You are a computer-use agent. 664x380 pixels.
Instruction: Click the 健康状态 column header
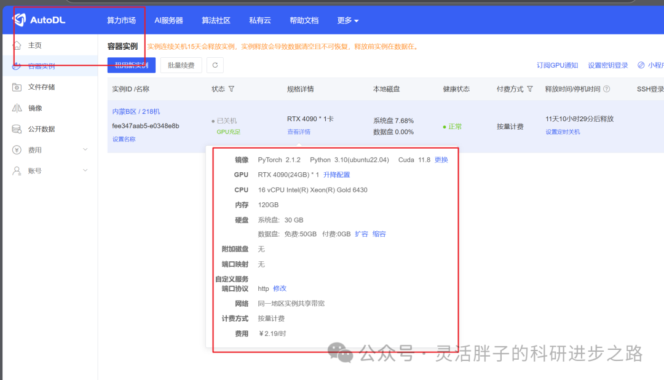click(x=456, y=89)
